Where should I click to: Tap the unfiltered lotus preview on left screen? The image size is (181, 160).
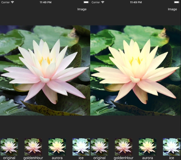tap(45, 70)
